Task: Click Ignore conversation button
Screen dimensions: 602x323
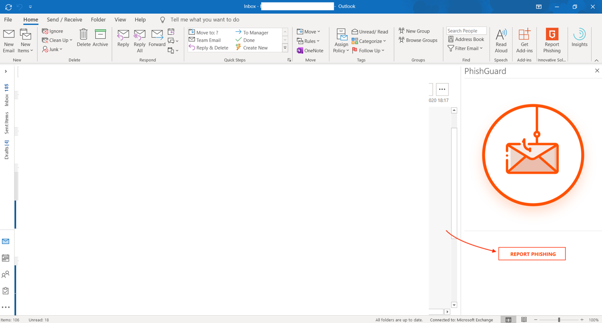Action: point(53,31)
